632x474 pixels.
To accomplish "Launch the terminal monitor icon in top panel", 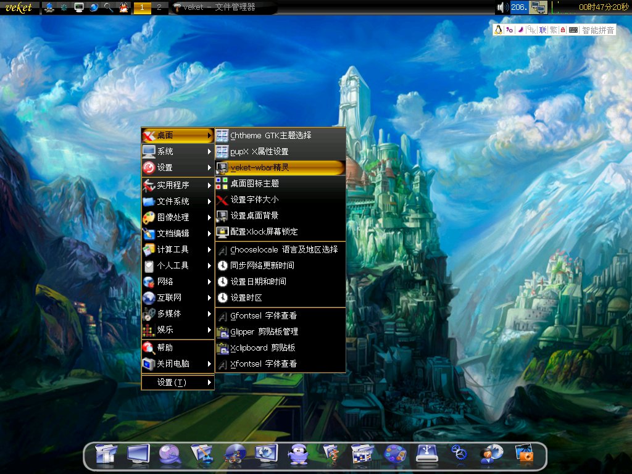I will tap(79, 7).
